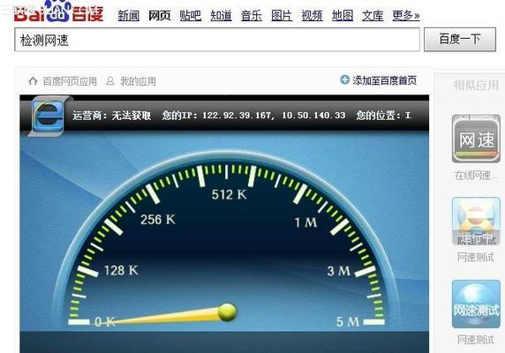505x353 pixels.
Task: Click the 相似应用 heading
Action: (476, 86)
